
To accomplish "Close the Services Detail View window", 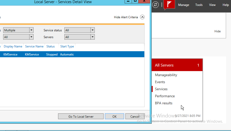I will 144,1.
